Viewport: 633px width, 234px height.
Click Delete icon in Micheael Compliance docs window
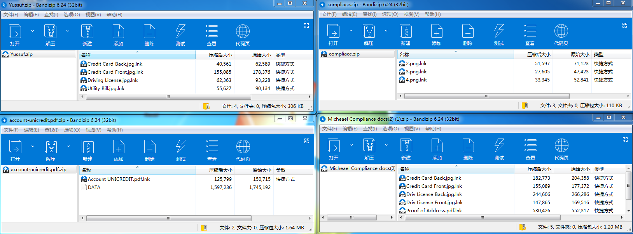pos(468,146)
